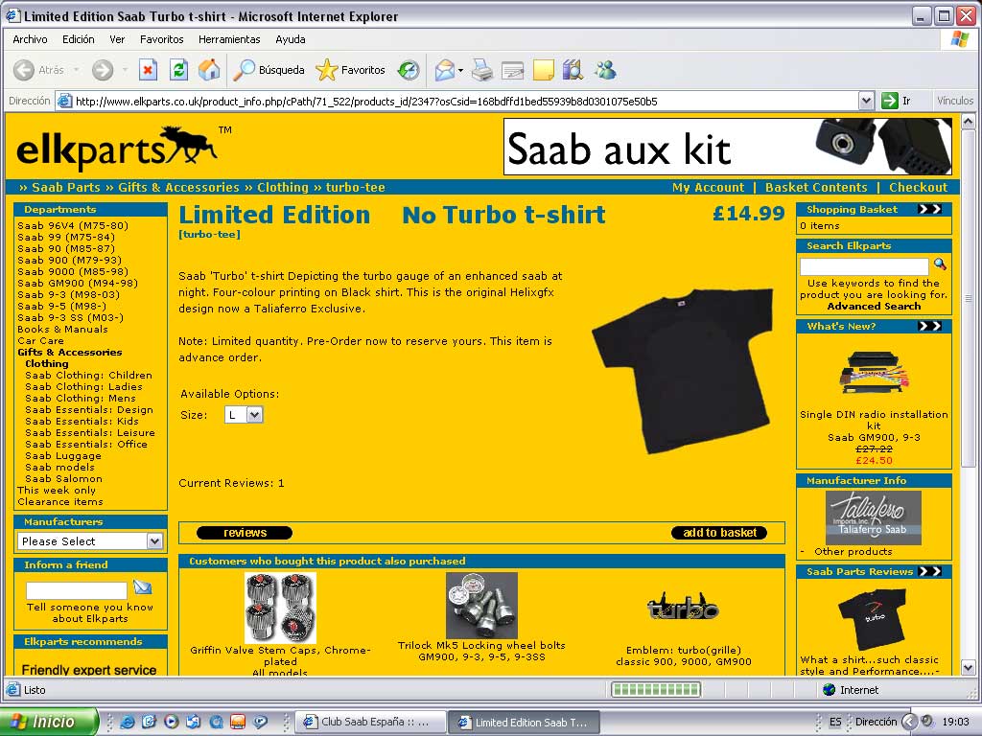The width and height of the screenshot is (982, 736).
Task: Open the Trilock Mk5 Locking wheel bolts image
Action: [x=481, y=606]
